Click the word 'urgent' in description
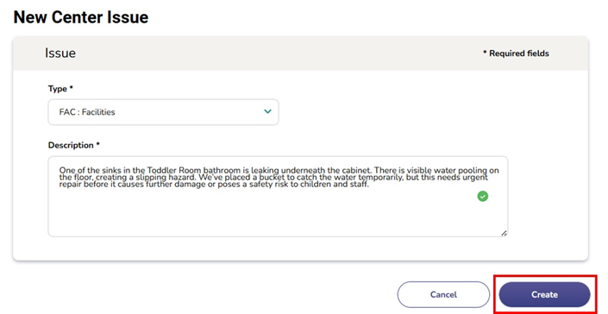 475,177
